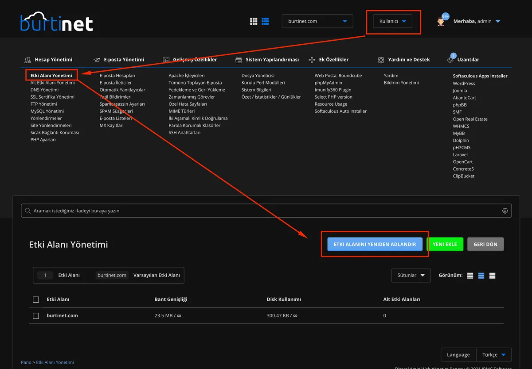532x369 pixels.
Task: Open Select PHP version link
Action: pyautogui.click(x=333, y=97)
